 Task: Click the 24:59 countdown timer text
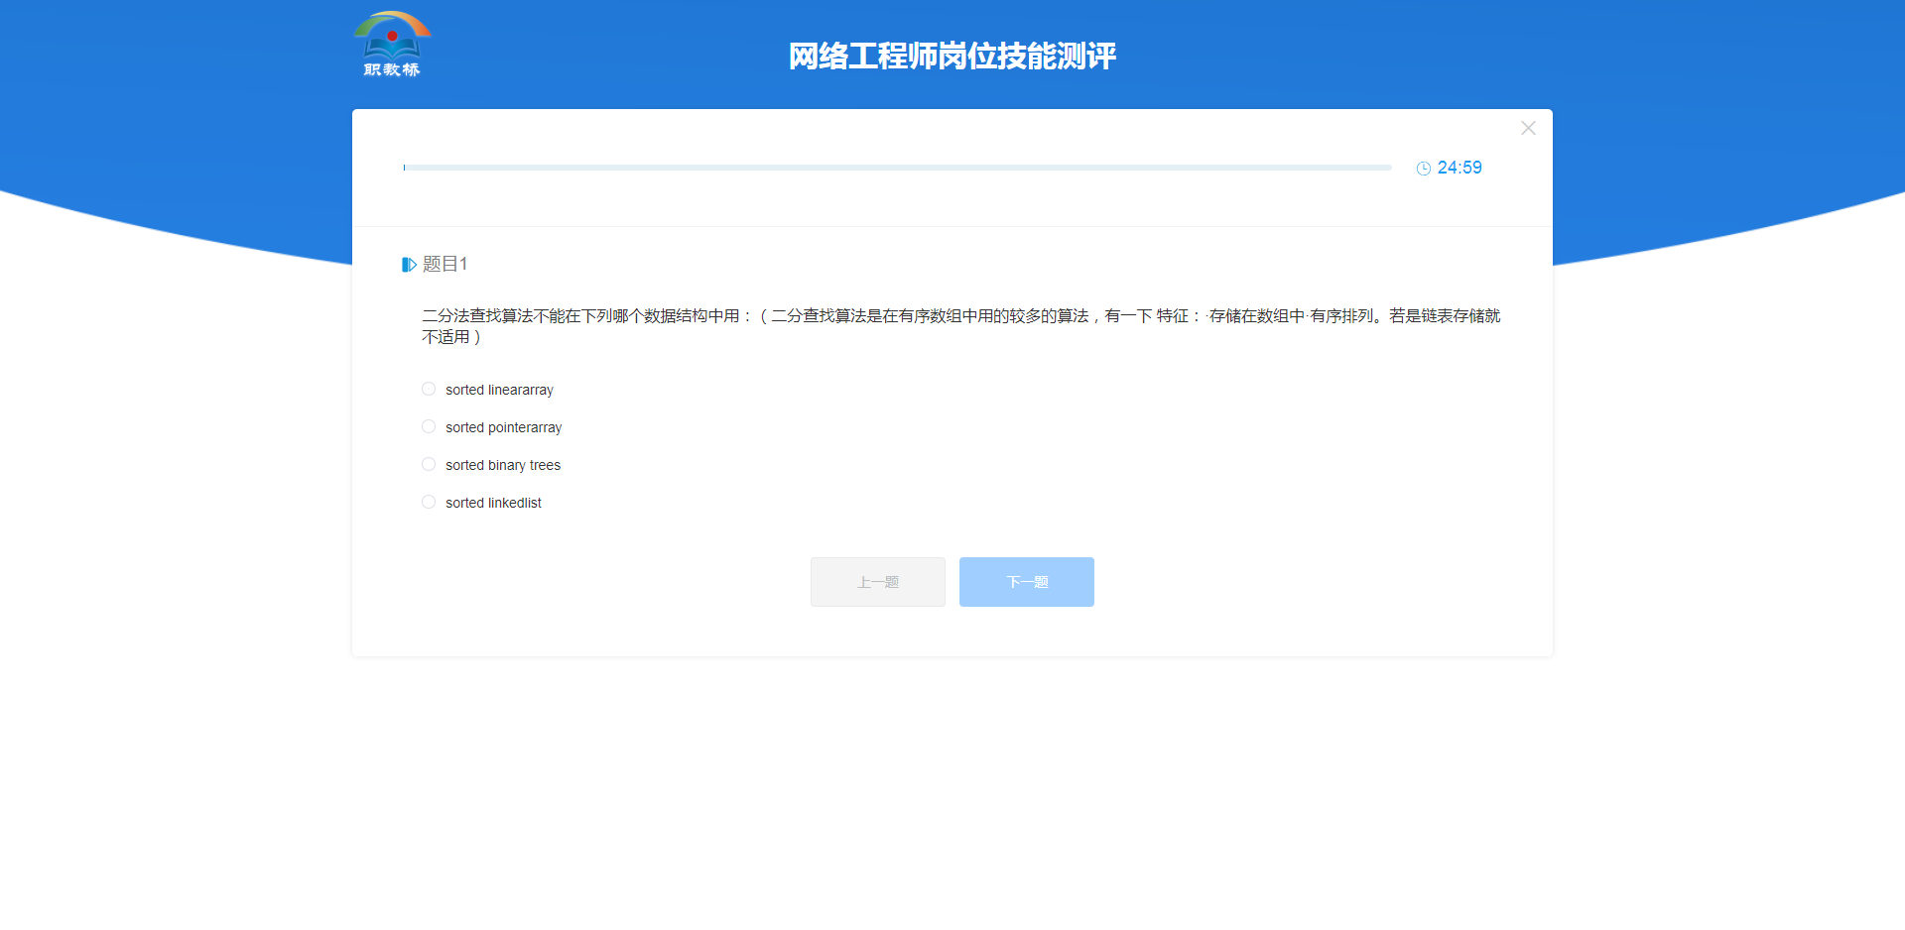click(x=1460, y=169)
